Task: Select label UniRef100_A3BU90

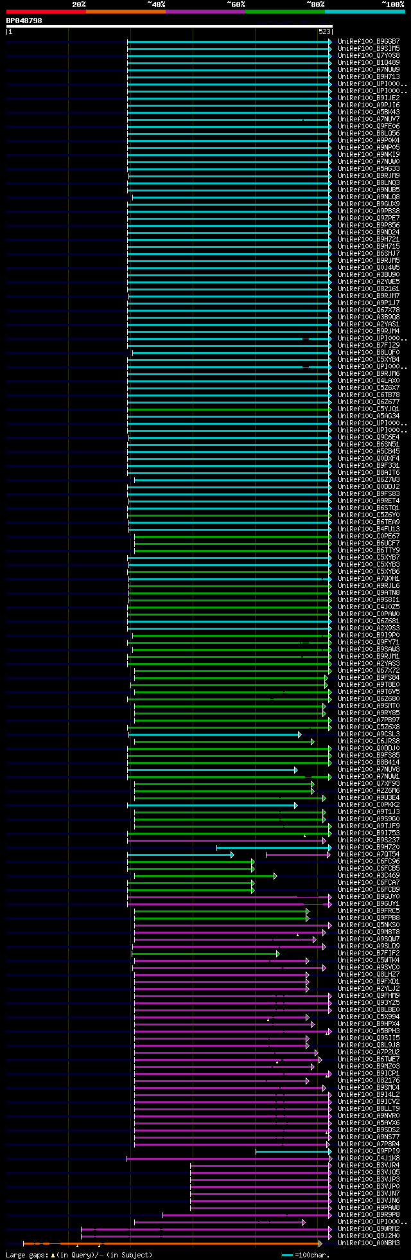Action: pos(369,274)
